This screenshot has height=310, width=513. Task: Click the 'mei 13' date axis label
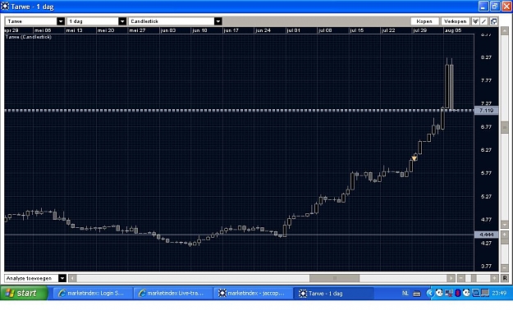click(x=74, y=30)
